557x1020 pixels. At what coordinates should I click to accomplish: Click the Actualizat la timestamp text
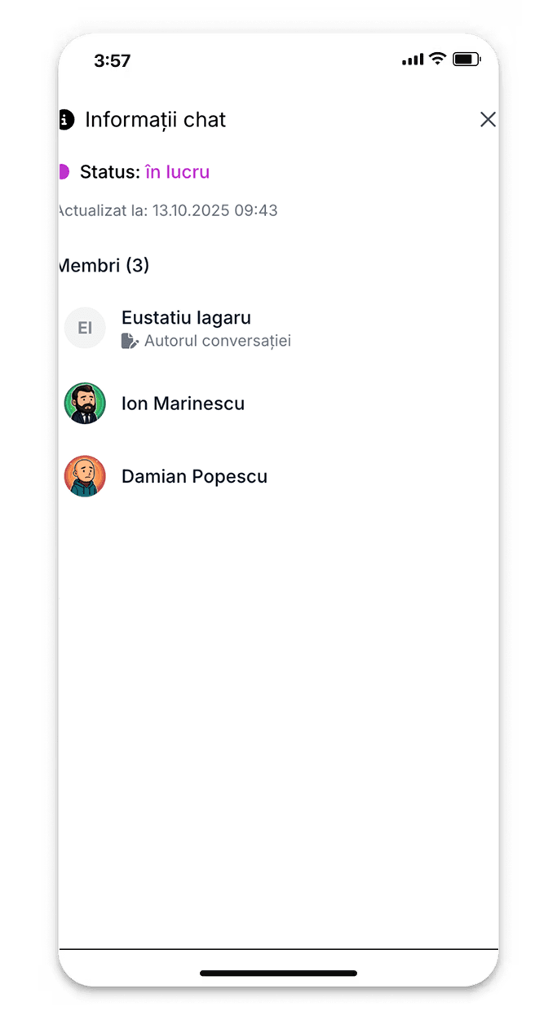(x=168, y=210)
